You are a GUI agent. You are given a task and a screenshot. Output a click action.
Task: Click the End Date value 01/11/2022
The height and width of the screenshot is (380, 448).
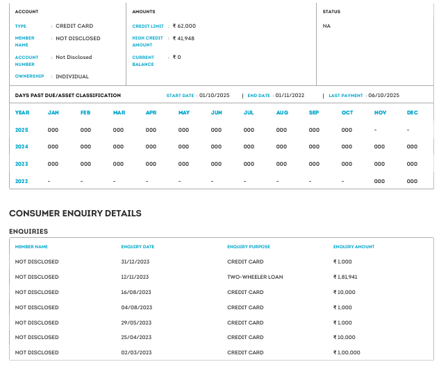click(290, 95)
